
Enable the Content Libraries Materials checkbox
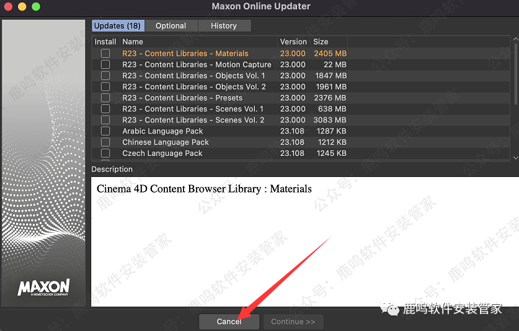105,53
